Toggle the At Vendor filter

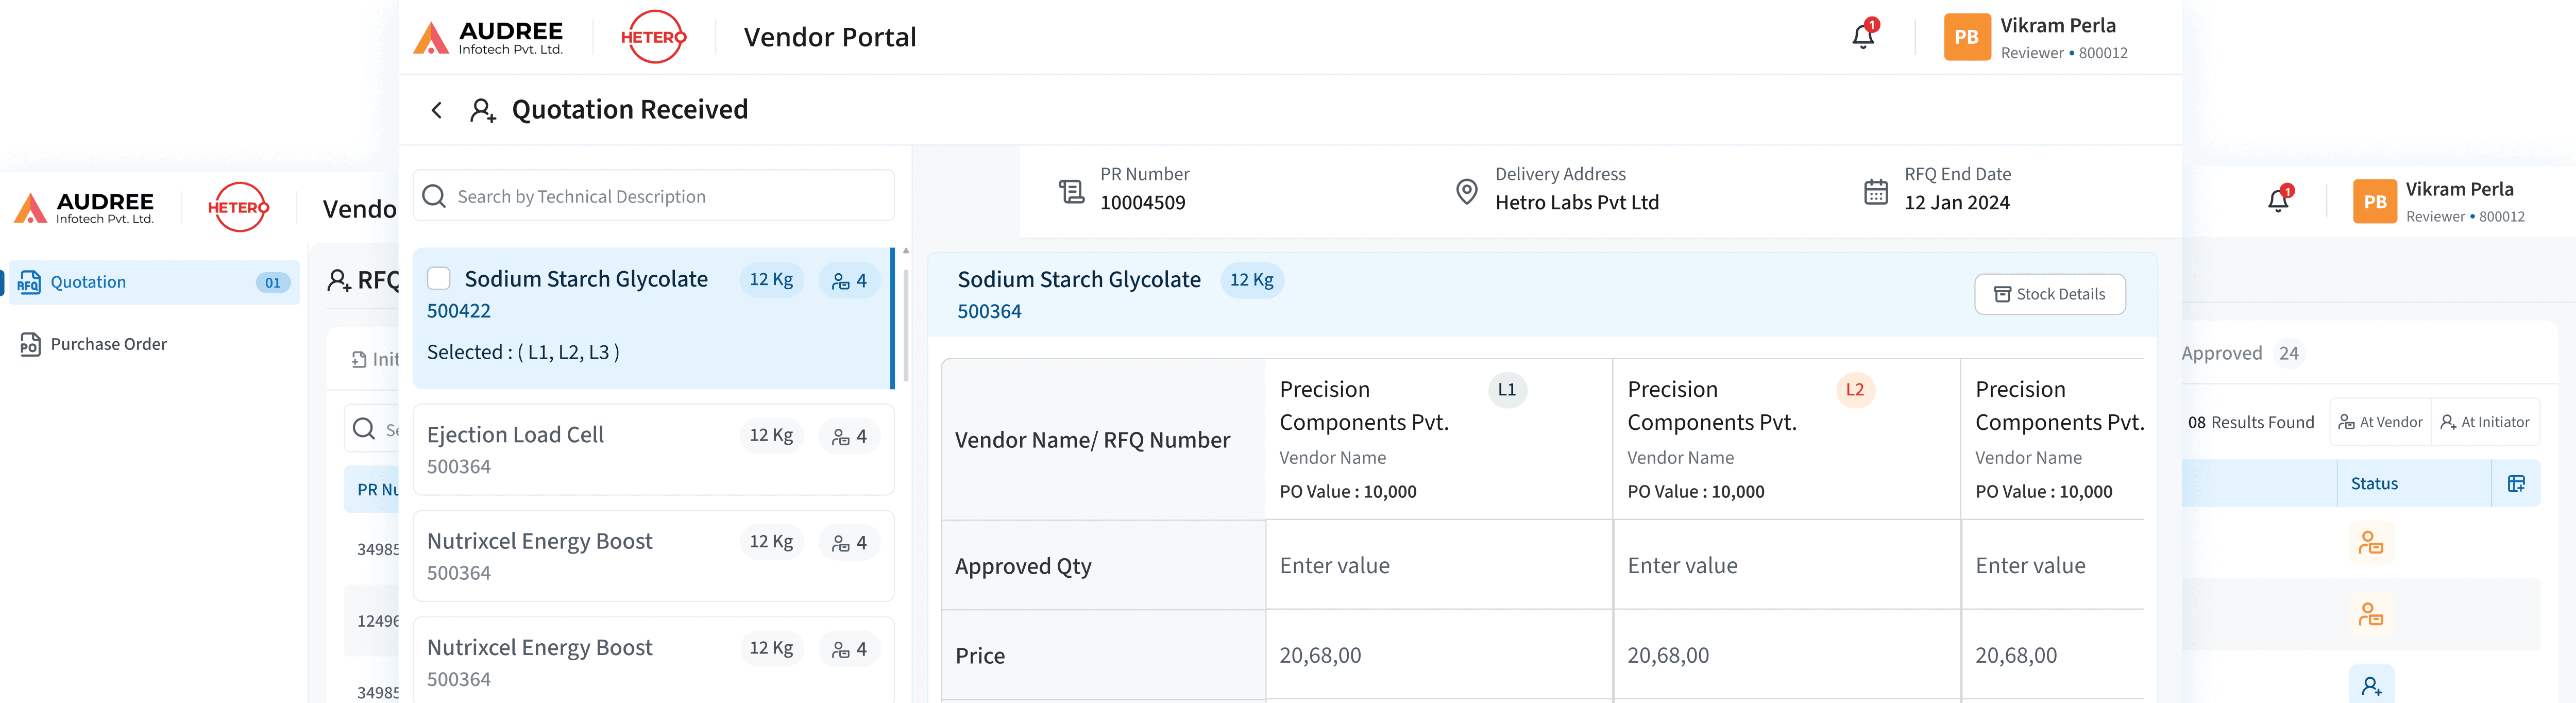tap(2380, 422)
